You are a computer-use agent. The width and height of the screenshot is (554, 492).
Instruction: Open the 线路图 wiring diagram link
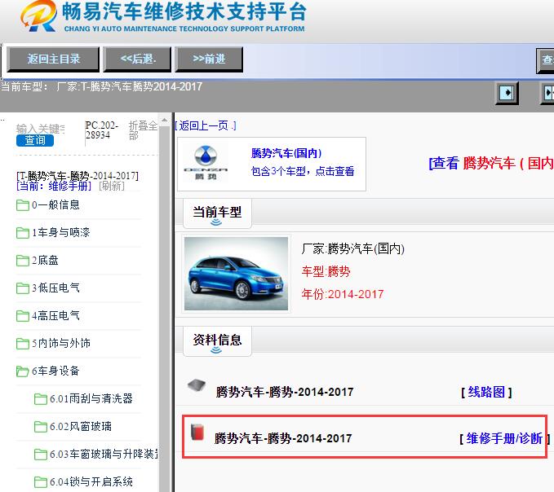(486, 392)
